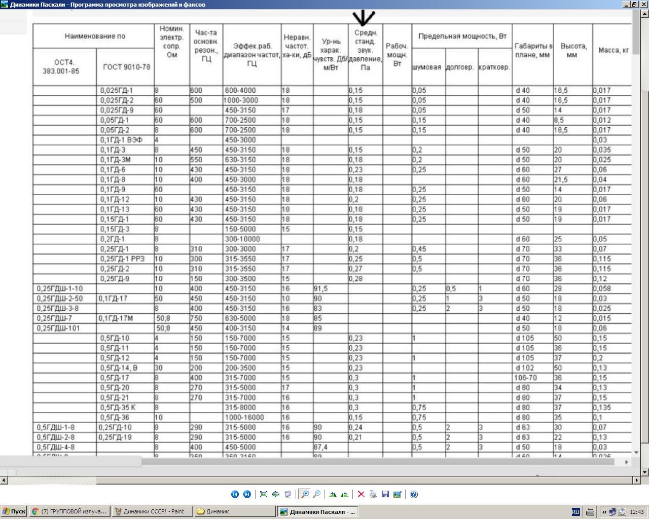649x519 pixels.
Task: Click table cell 0,25ГДШ-2-50
Action: click(59, 299)
